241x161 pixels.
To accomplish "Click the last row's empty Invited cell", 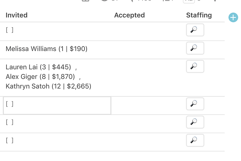I will coord(10,140).
